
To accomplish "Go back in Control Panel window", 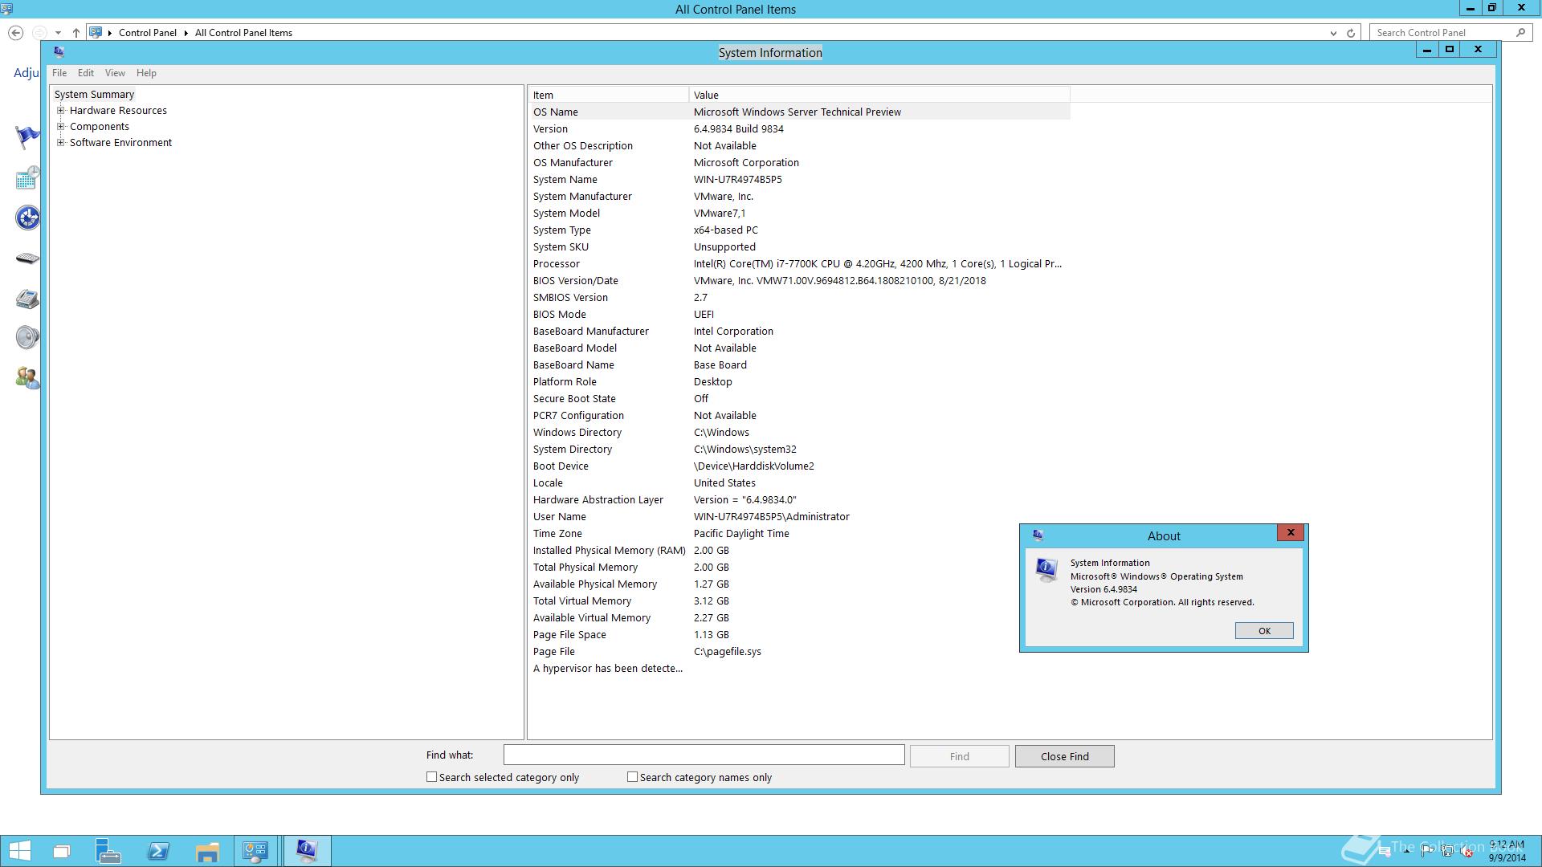I will click(15, 33).
